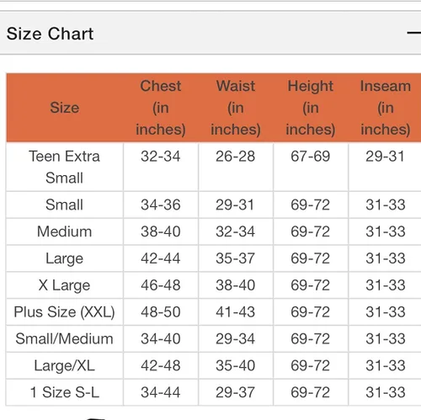
Task: Select the Inseam (in inches) column header
Action: pyautogui.click(x=386, y=108)
